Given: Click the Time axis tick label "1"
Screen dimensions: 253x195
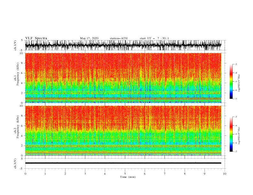Looking at the screenshot, I should [x=45, y=174].
